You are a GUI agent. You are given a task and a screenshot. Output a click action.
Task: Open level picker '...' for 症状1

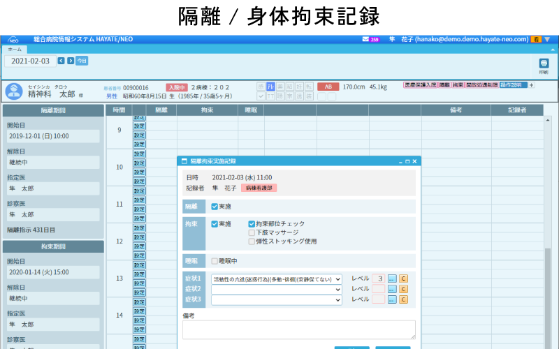pyautogui.click(x=392, y=279)
